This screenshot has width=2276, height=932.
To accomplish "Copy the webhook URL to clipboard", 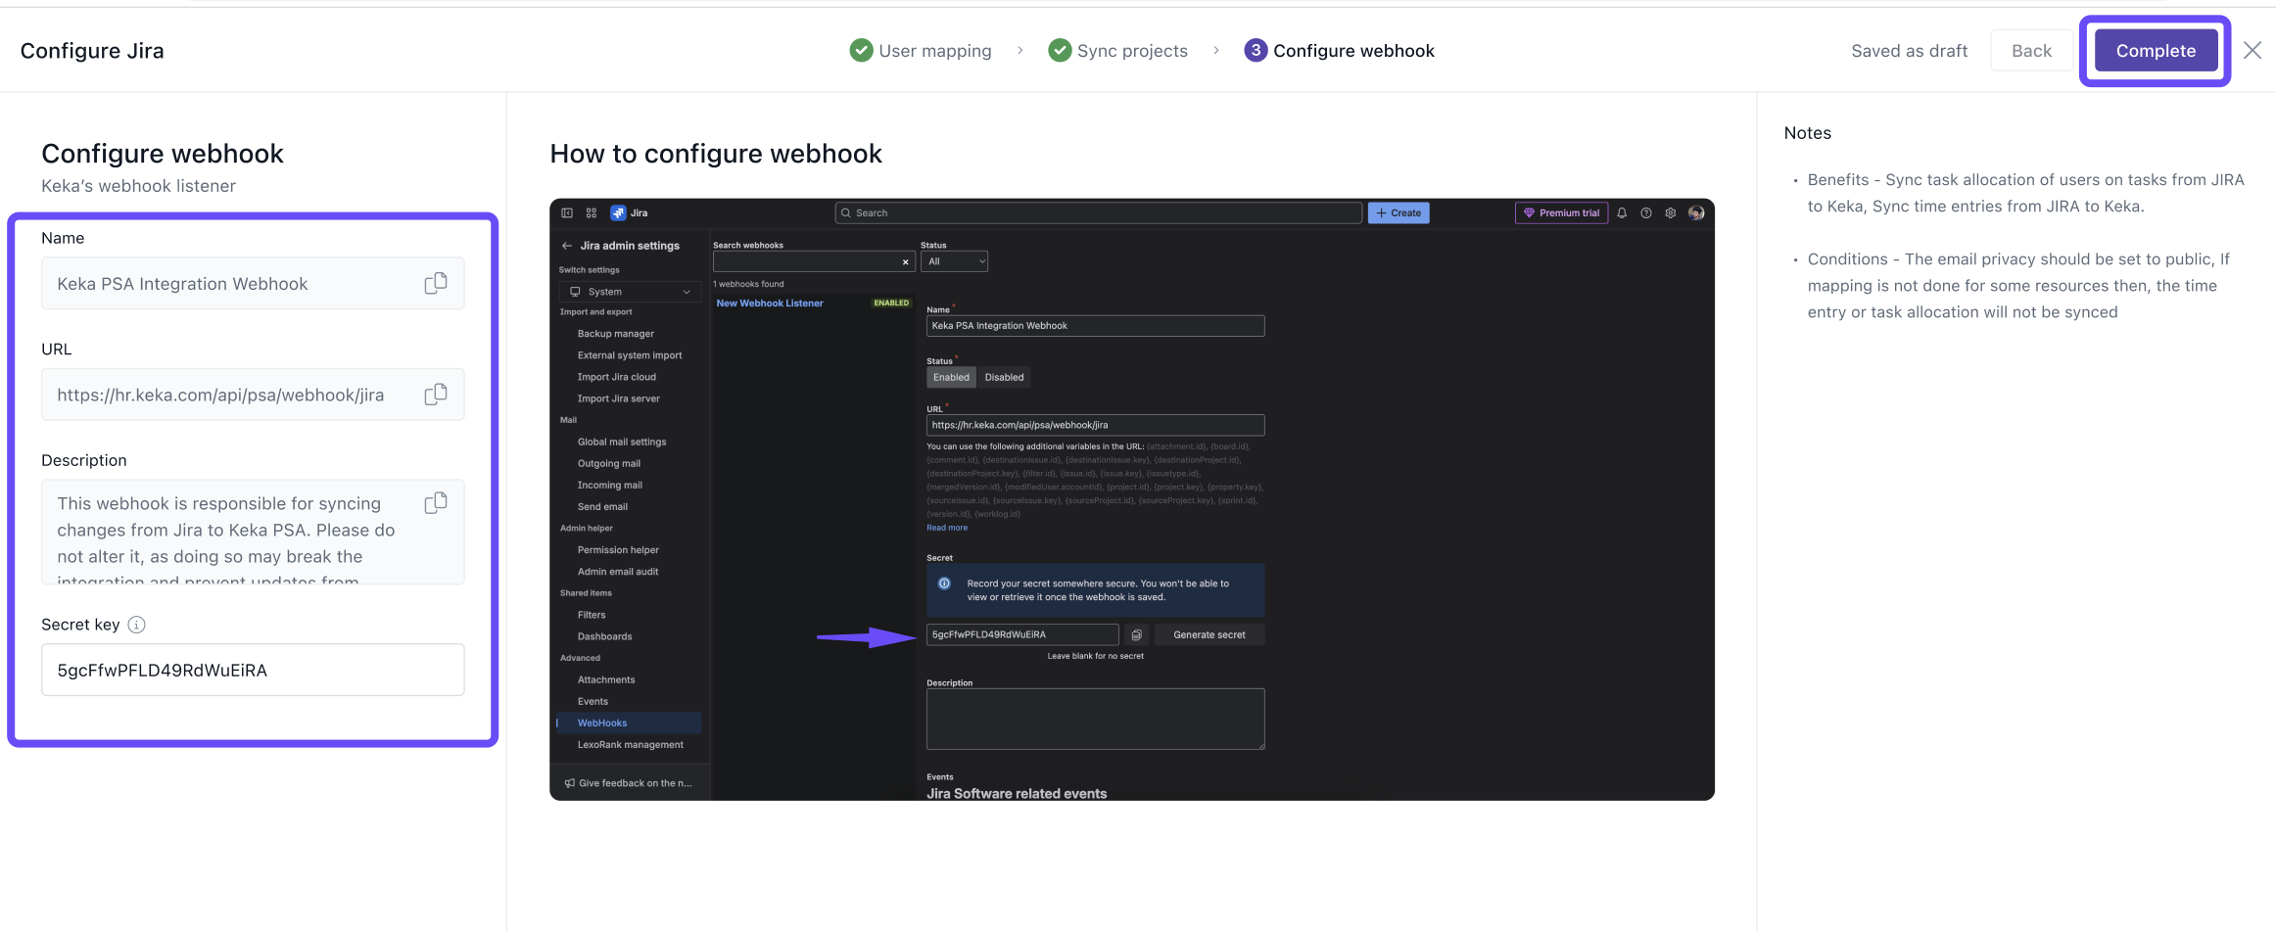I will click(436, 395).
